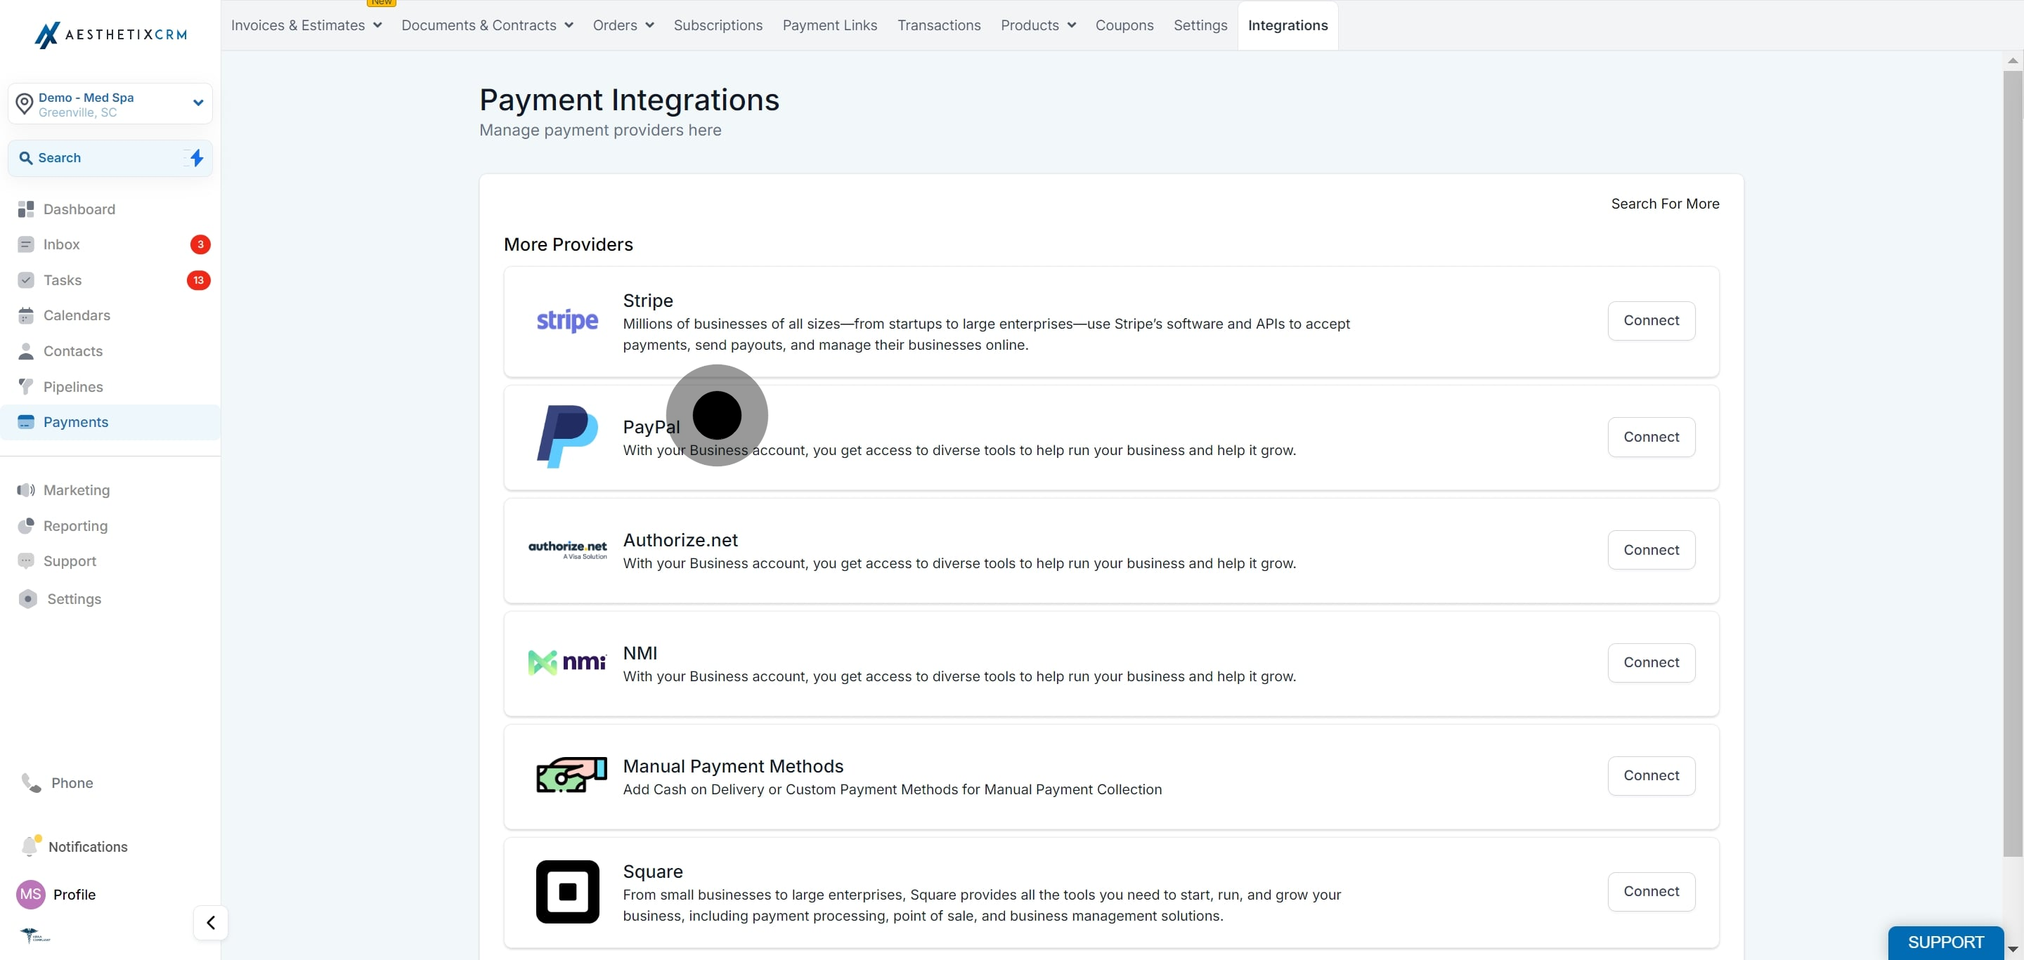Open the Dashboard sidebar icon
Screen dimensions: 2024x960
tap(26, 209)
